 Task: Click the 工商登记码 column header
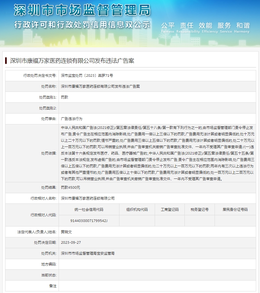click(170, 210)
